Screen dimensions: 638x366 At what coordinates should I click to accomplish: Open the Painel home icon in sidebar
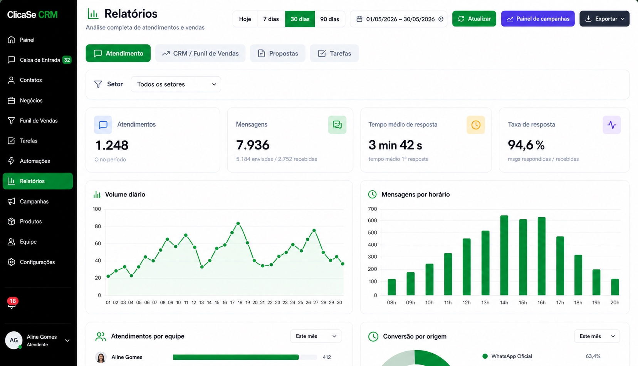pos(12,40)
